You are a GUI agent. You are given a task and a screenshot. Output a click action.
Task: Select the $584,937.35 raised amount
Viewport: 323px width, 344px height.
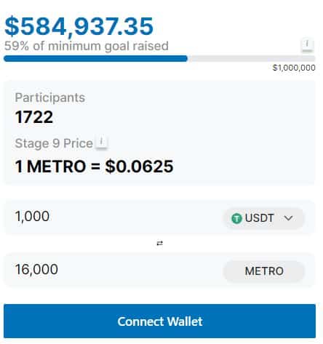(x=79, y=26)
